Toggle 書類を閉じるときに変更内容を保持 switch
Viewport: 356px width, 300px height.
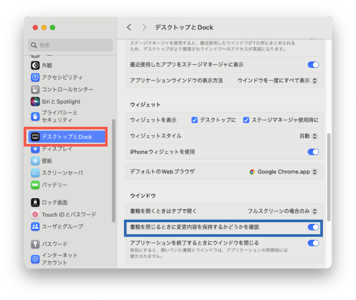(x=313, y=227)
